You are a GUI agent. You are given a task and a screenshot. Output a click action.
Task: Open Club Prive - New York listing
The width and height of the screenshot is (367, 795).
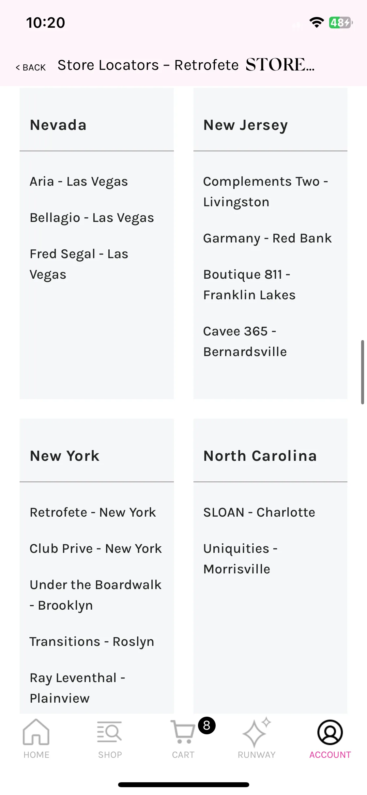coord(96,549)
